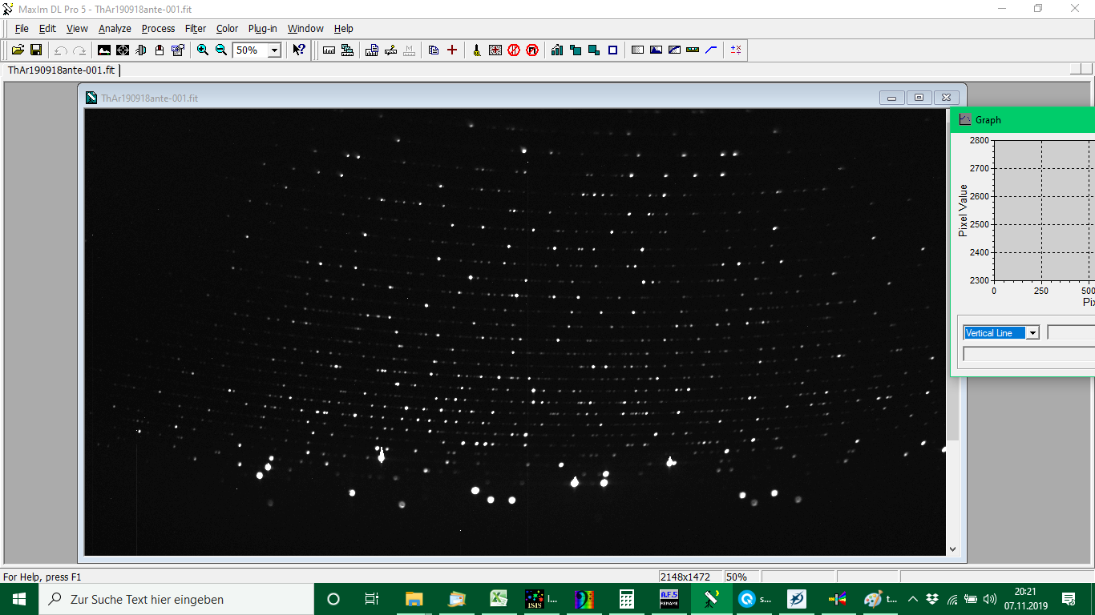
Task: Expand the 50% zoom level dropdown
Action: (x=274, y=50)
